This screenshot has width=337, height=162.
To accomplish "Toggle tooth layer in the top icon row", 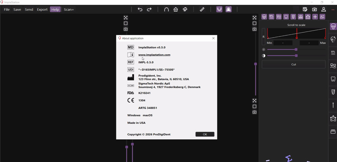I will 286,17.
